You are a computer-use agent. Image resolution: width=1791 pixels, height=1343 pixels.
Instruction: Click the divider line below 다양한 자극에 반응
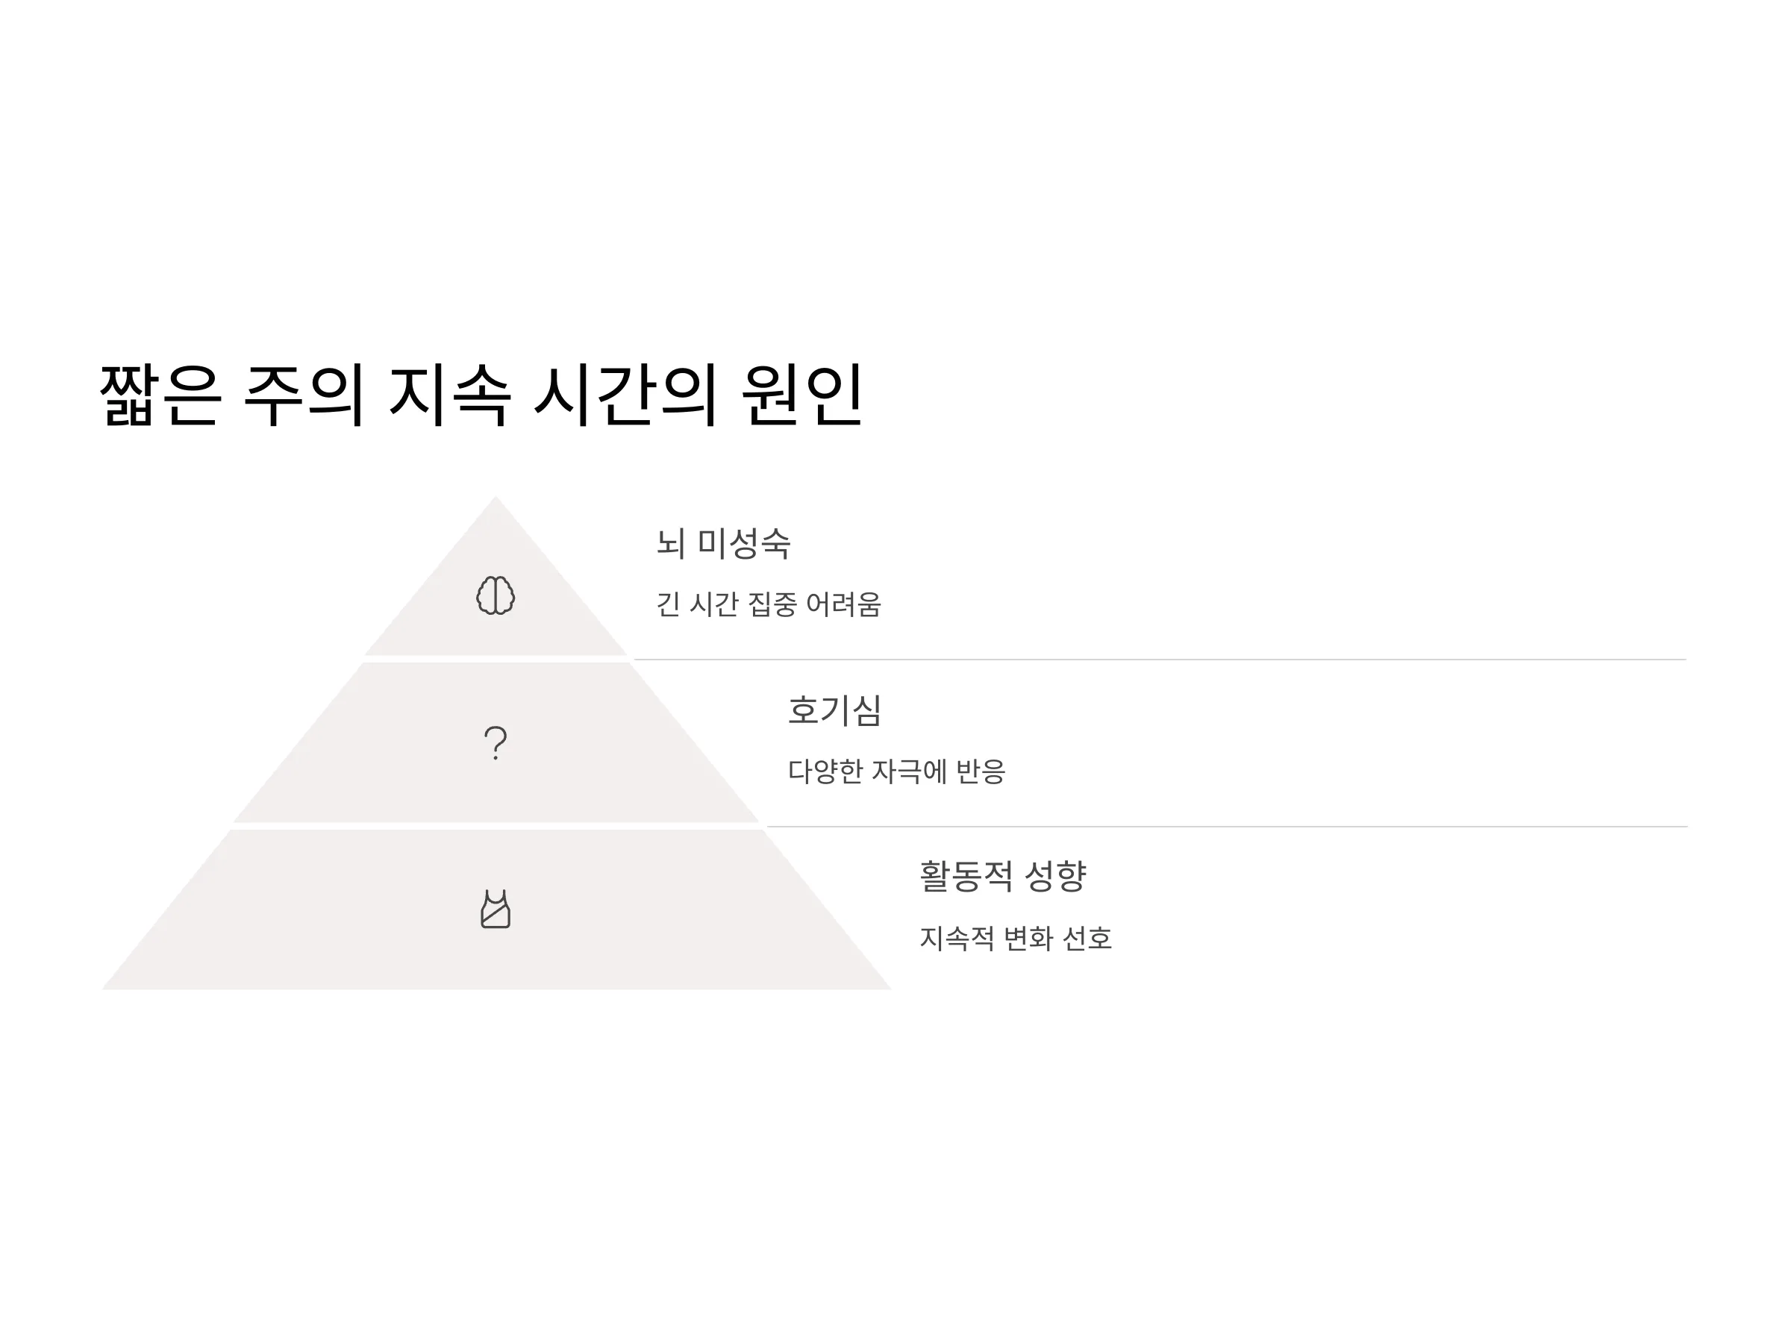coord(1227,827)
